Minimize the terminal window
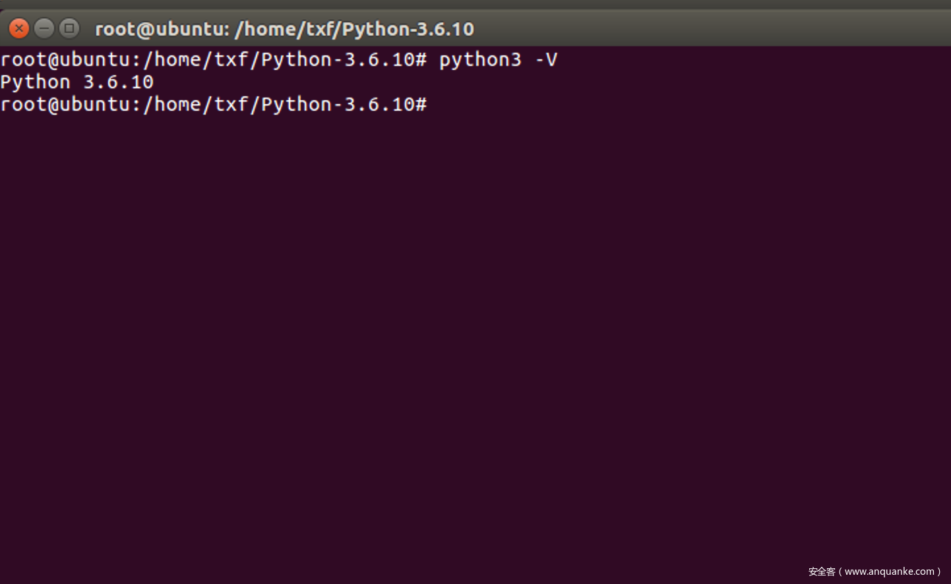This screenshot has width=951, height=584. click(x=44, y=28)
